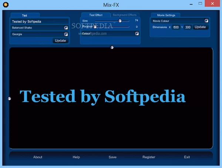This screenshot has height=168, width=222.
Task: Click the 'Movie Colour' label
Action: (161, 21)
